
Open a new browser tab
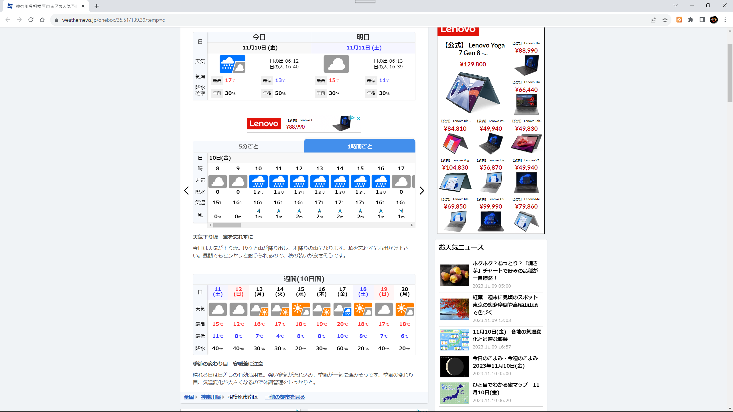click(96, 6)
